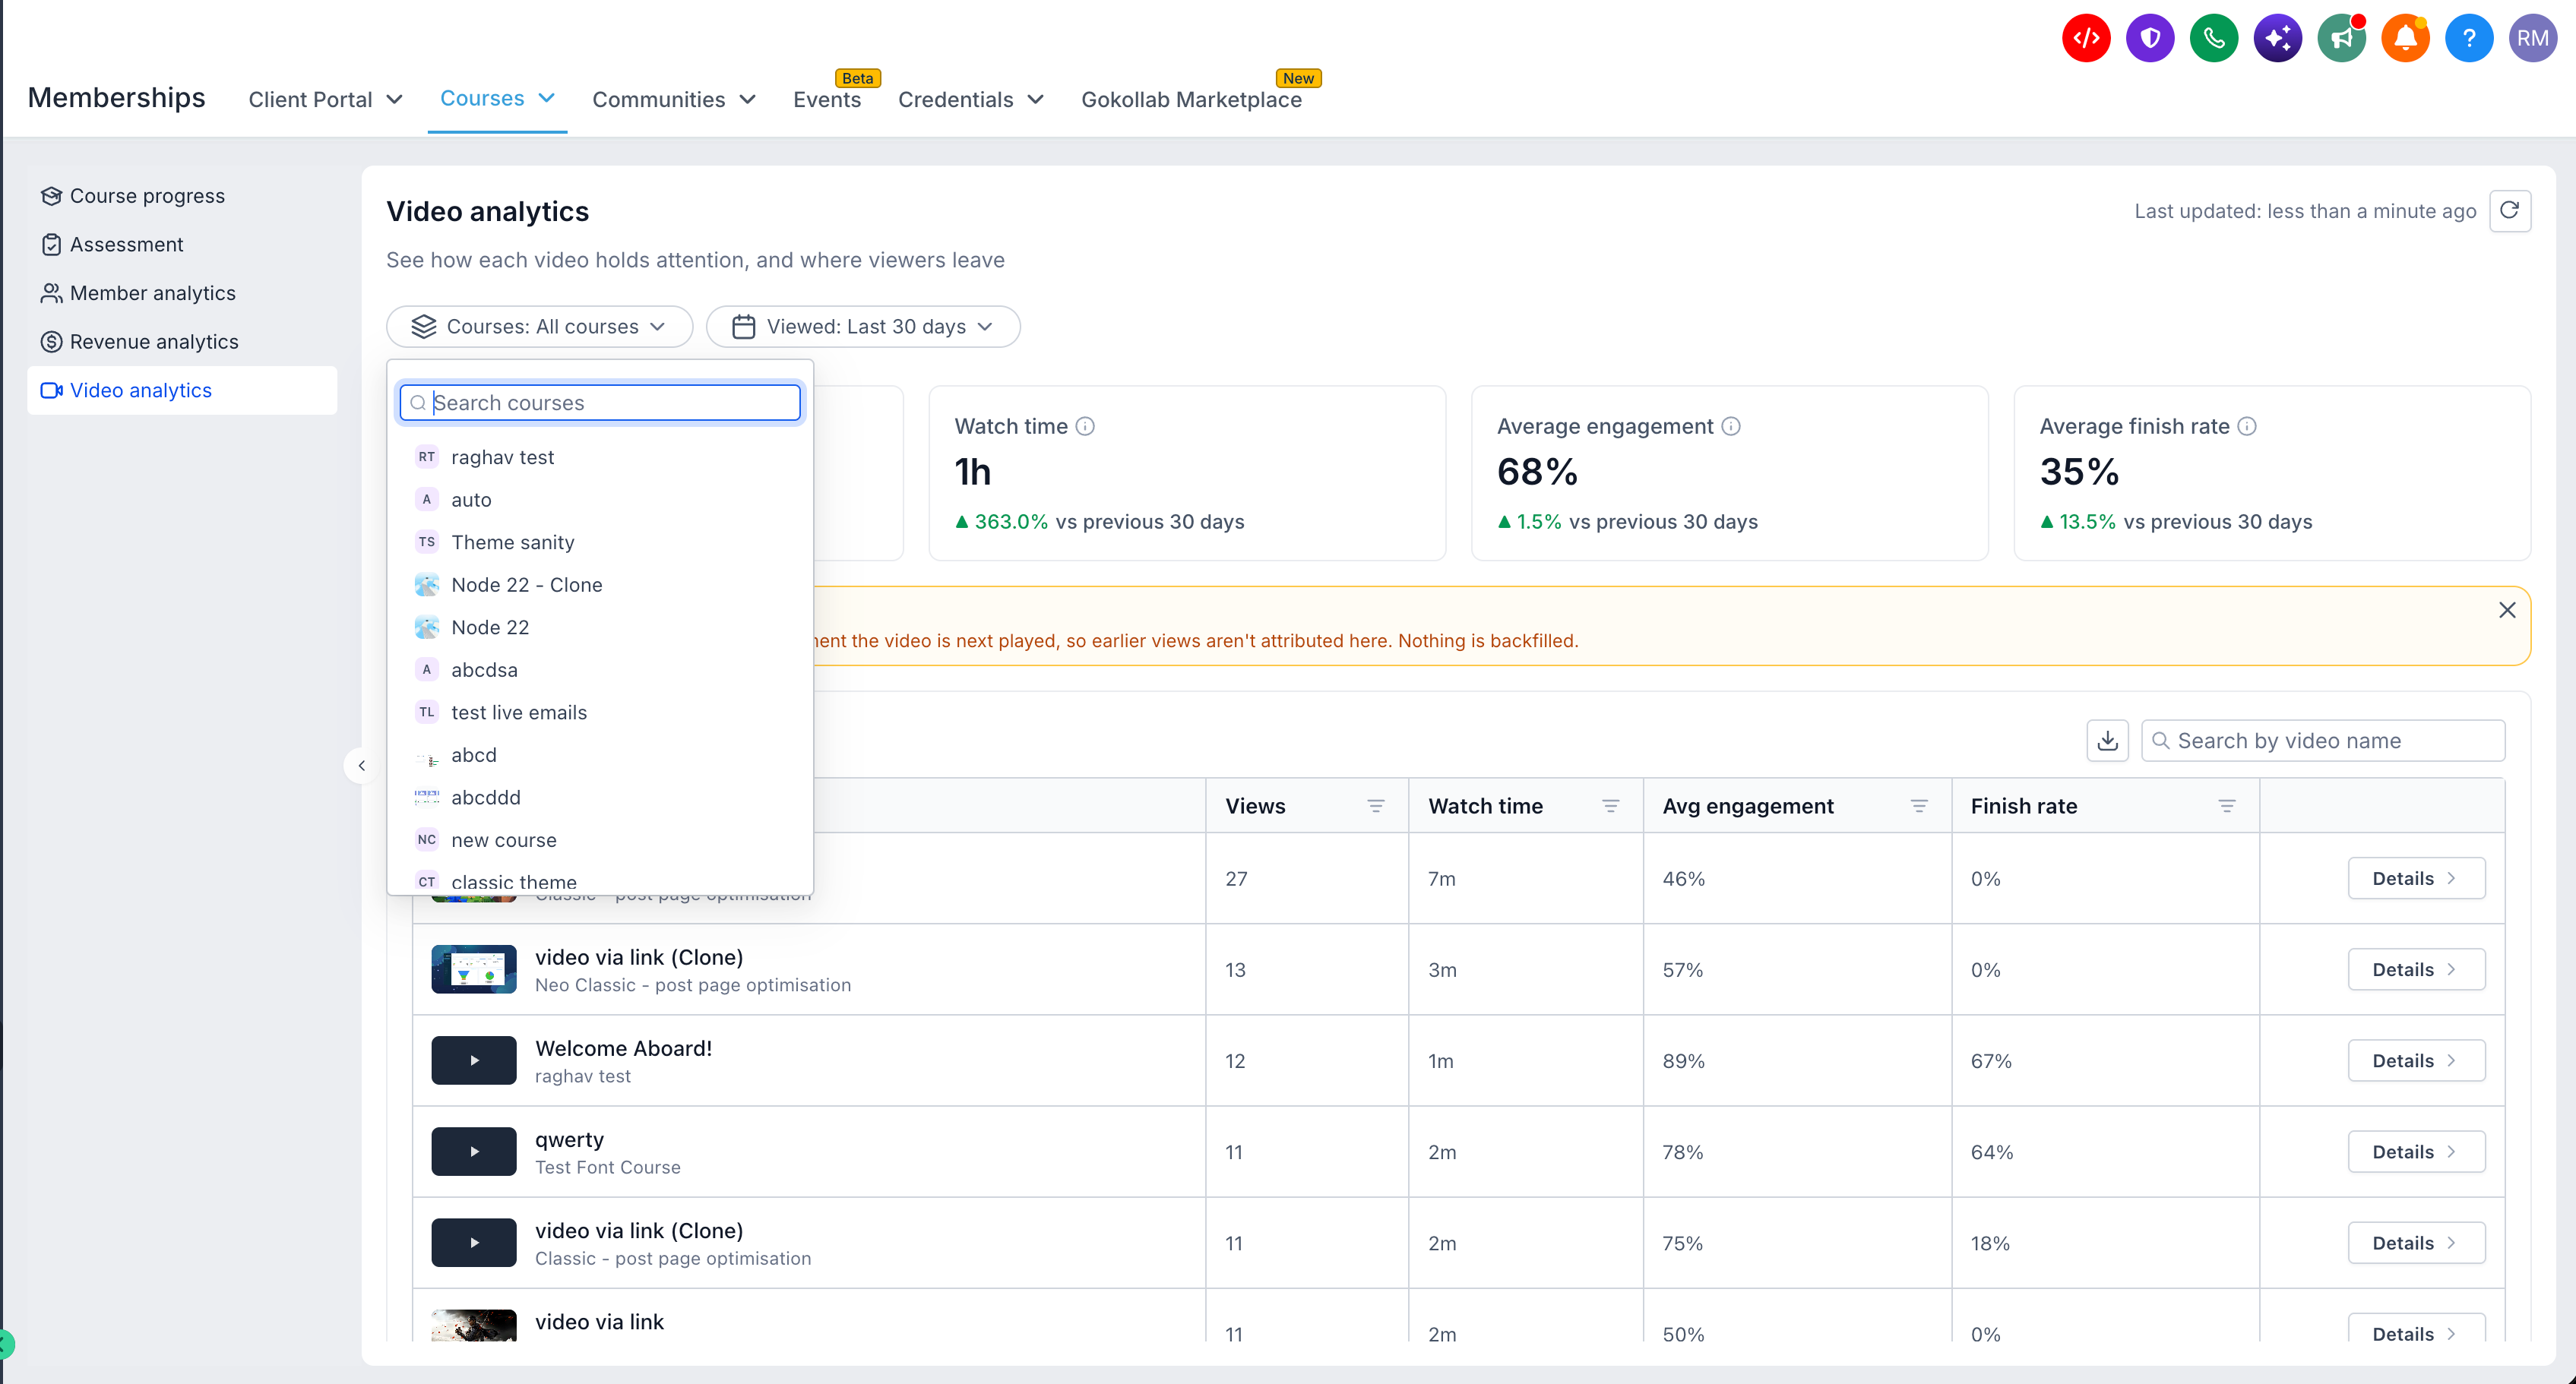Viewport: 2576px width, 1384px height.
Task: Open Course progress in sidebar
Action: click(182, 196)
